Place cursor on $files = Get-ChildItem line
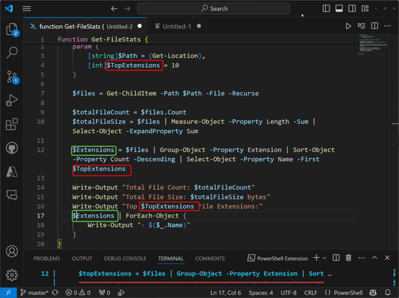This screenshot has height=298, width=399. point(166,93)
